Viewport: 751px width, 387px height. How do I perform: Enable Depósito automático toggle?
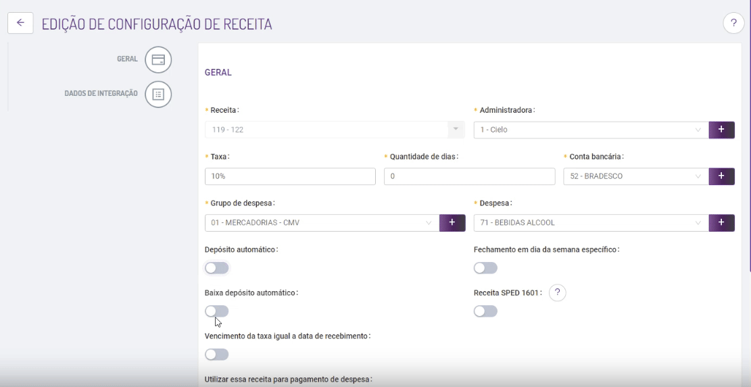pyautogui.click(x=217, y=268)
